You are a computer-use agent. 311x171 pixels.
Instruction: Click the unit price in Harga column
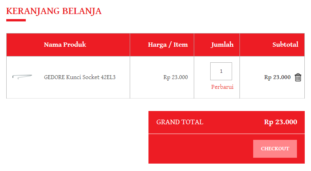[175, 77]
